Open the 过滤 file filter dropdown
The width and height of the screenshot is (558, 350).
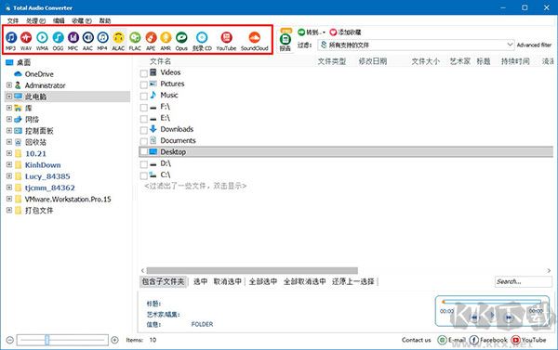point(416,45)
